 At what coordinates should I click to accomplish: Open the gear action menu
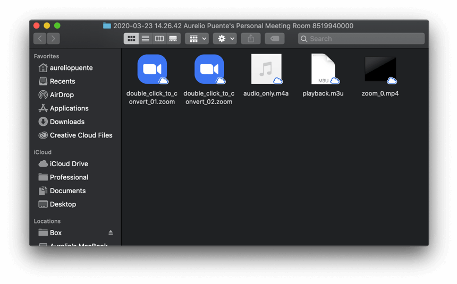tap(225, 38)
